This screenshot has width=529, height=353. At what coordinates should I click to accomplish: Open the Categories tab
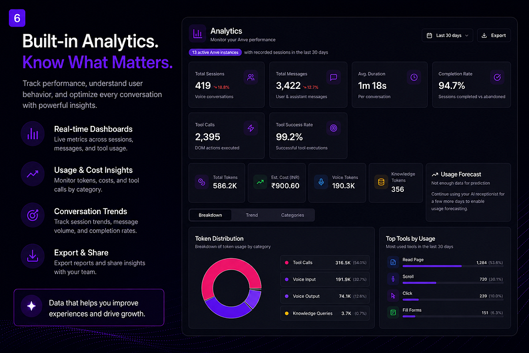coord(293,215)
